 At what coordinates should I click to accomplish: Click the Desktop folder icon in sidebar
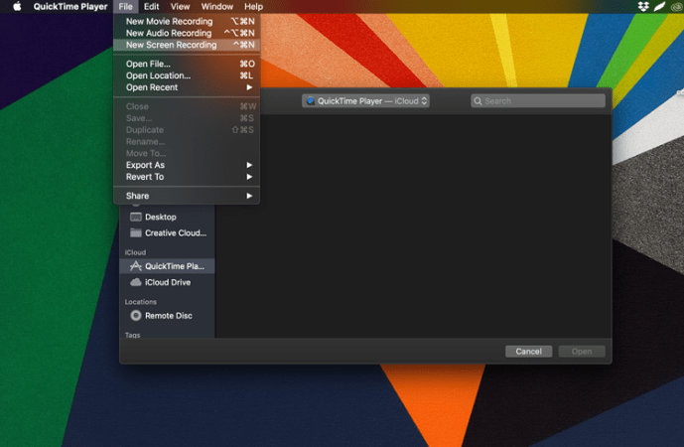[136, 217]
